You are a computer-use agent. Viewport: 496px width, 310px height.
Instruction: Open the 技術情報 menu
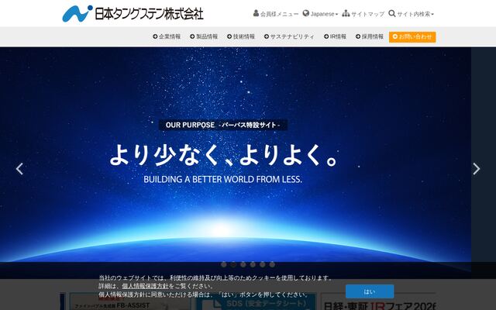pos(241,36)
